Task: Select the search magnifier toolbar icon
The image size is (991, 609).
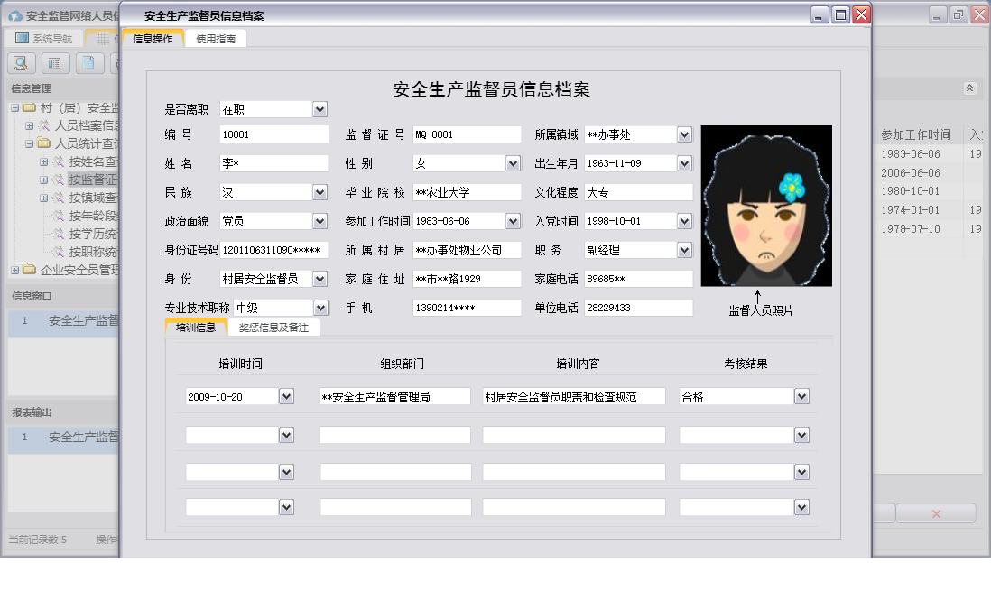Action: (19, 63)
